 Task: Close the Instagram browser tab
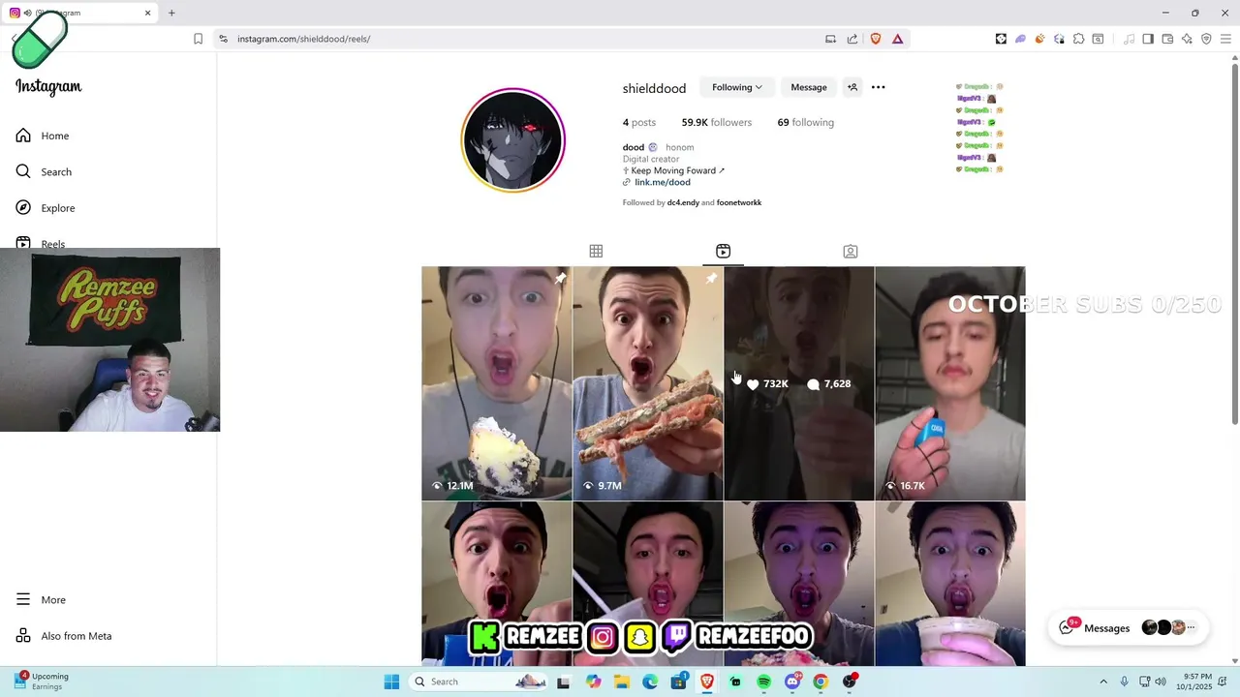tap(148, 13)
